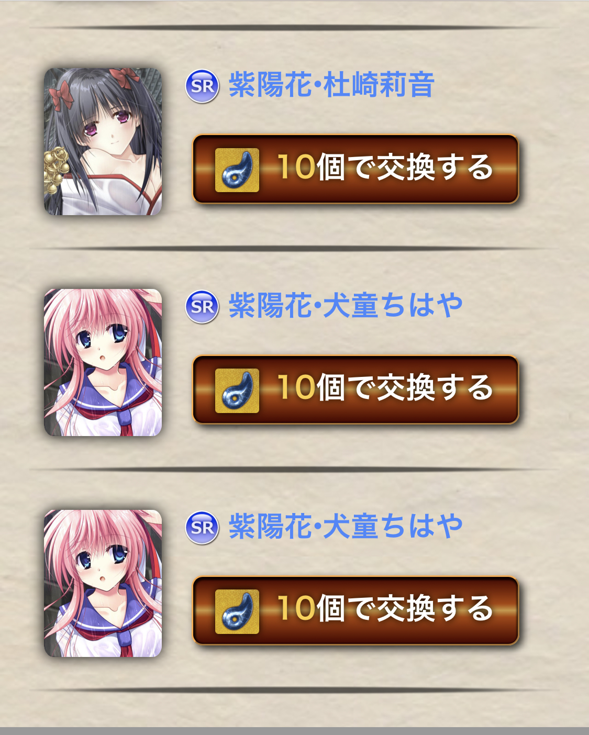Screen dimensions: 589x735
Task: Tap the magatama icon on 杜崎莉音's exchange button
Action: (237, 170)
